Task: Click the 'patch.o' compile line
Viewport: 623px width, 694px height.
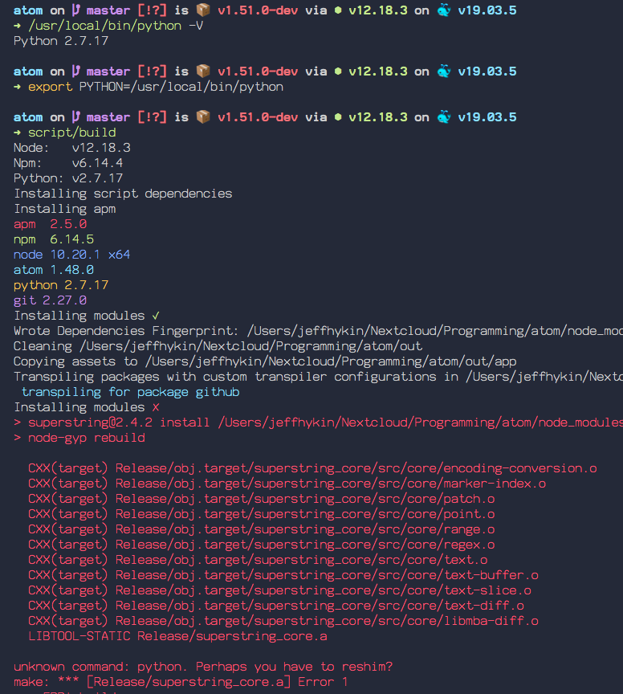Action: 261,499
